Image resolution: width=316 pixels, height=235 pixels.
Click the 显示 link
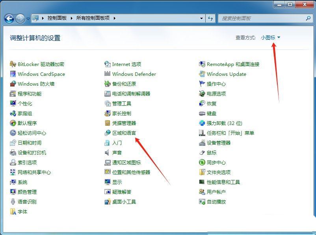pos(117,182)
